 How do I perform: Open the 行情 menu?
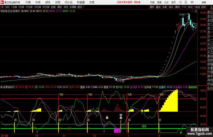28,2
